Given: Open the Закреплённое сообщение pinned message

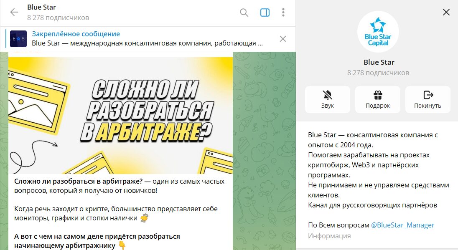Looking at the screenshot, I should [76, 34].
